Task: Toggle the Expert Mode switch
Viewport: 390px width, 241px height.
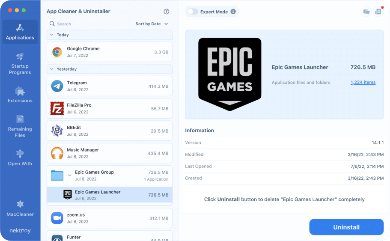Action: (x=193, y=12)
